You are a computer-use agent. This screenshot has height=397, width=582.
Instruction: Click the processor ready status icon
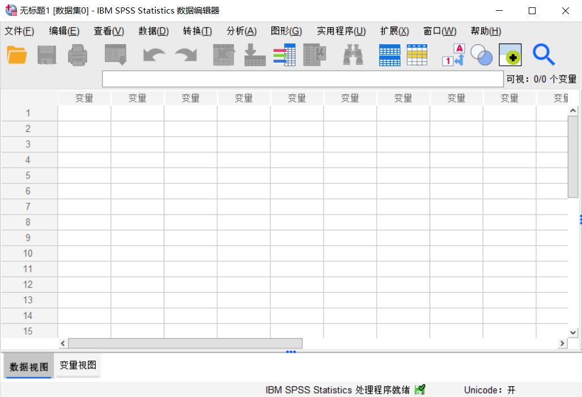[420, 390]
